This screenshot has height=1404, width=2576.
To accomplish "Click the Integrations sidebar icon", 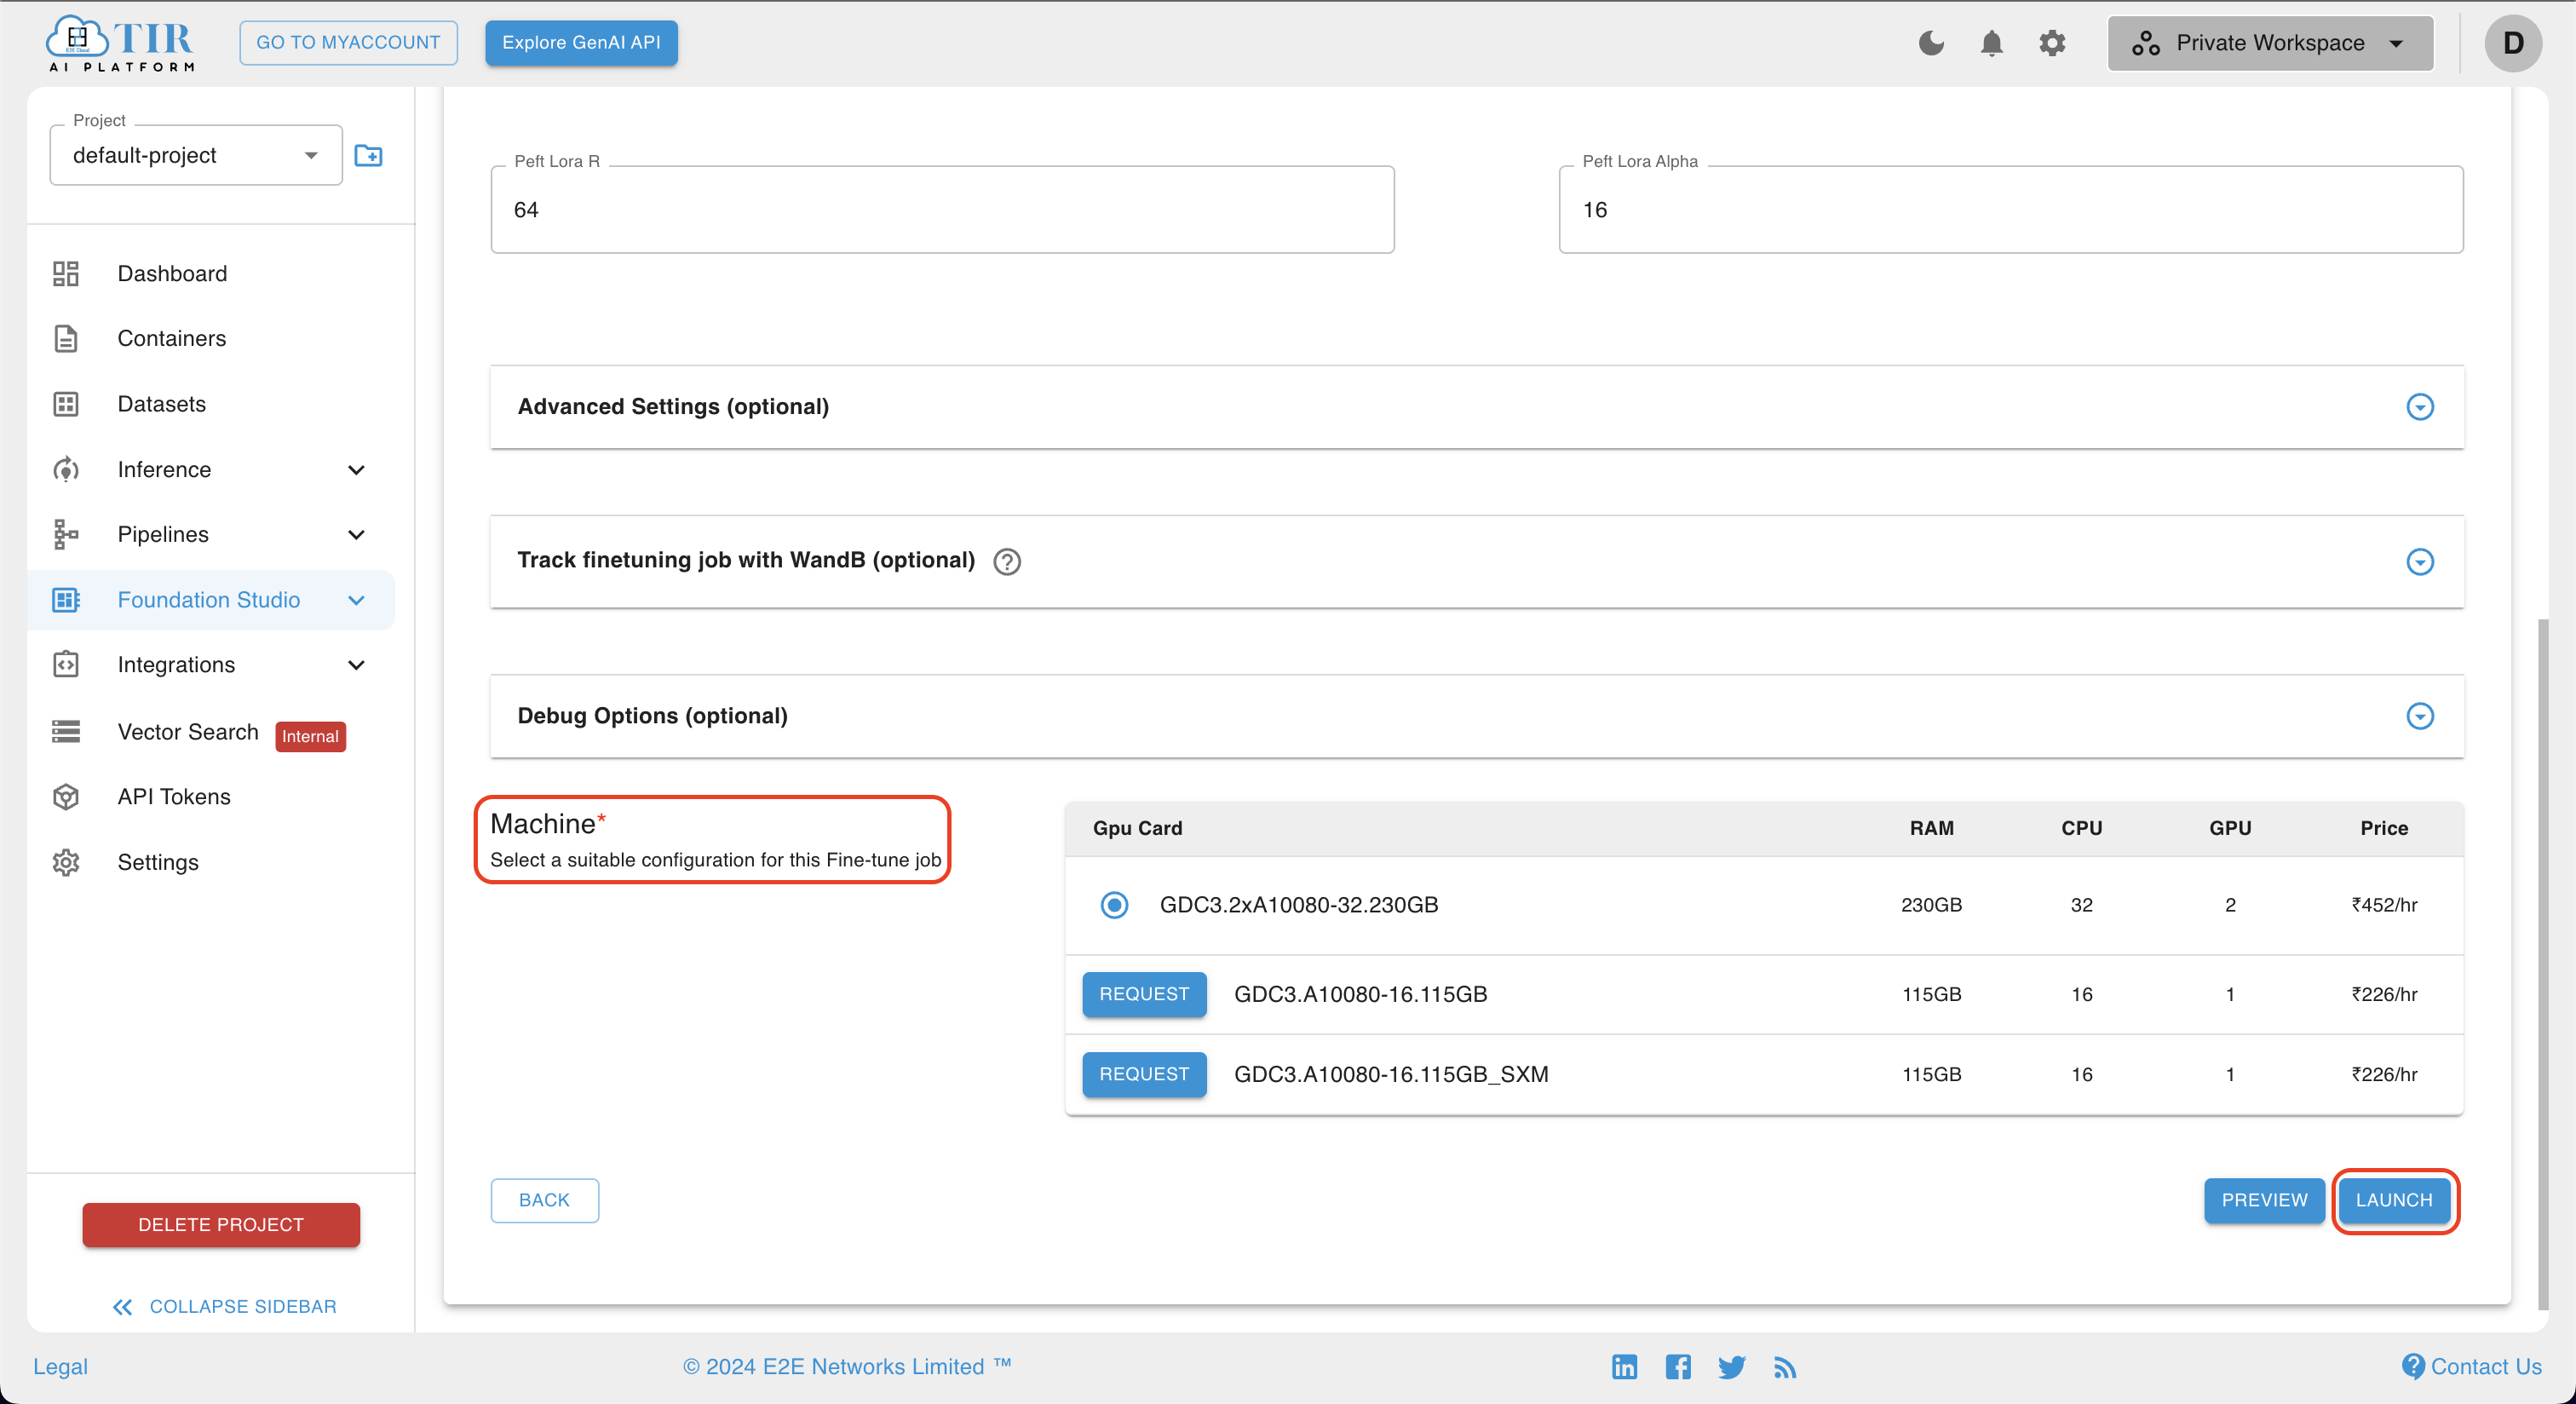I will (x=66, y=665).
